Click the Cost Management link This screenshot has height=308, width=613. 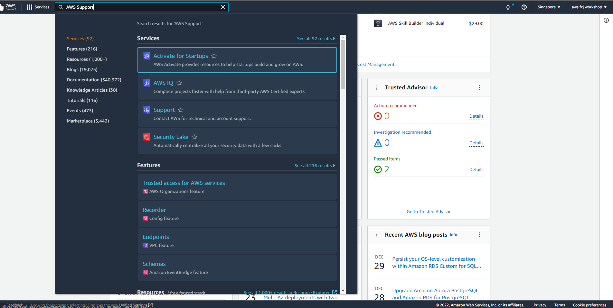pyautogui.click(x=376, y=65)
